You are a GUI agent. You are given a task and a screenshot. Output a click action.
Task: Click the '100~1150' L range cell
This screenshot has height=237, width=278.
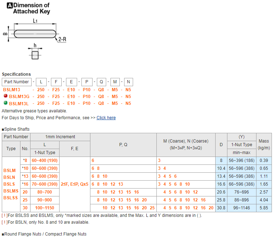[x=45, y=208]
